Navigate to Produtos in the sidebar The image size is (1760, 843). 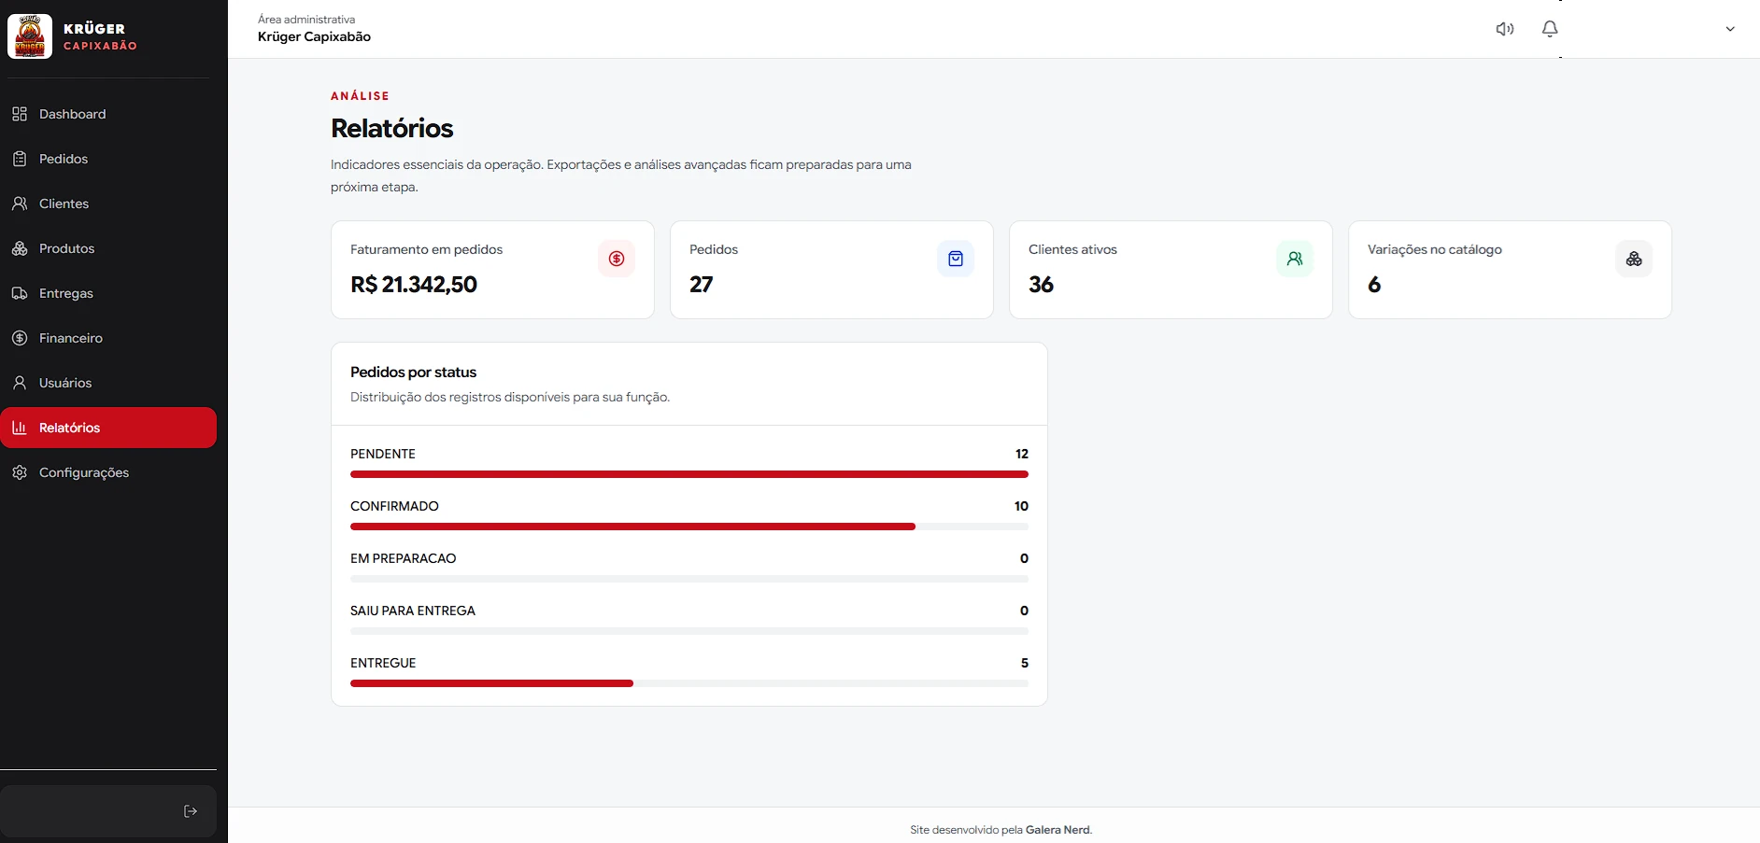click(108, 248)
